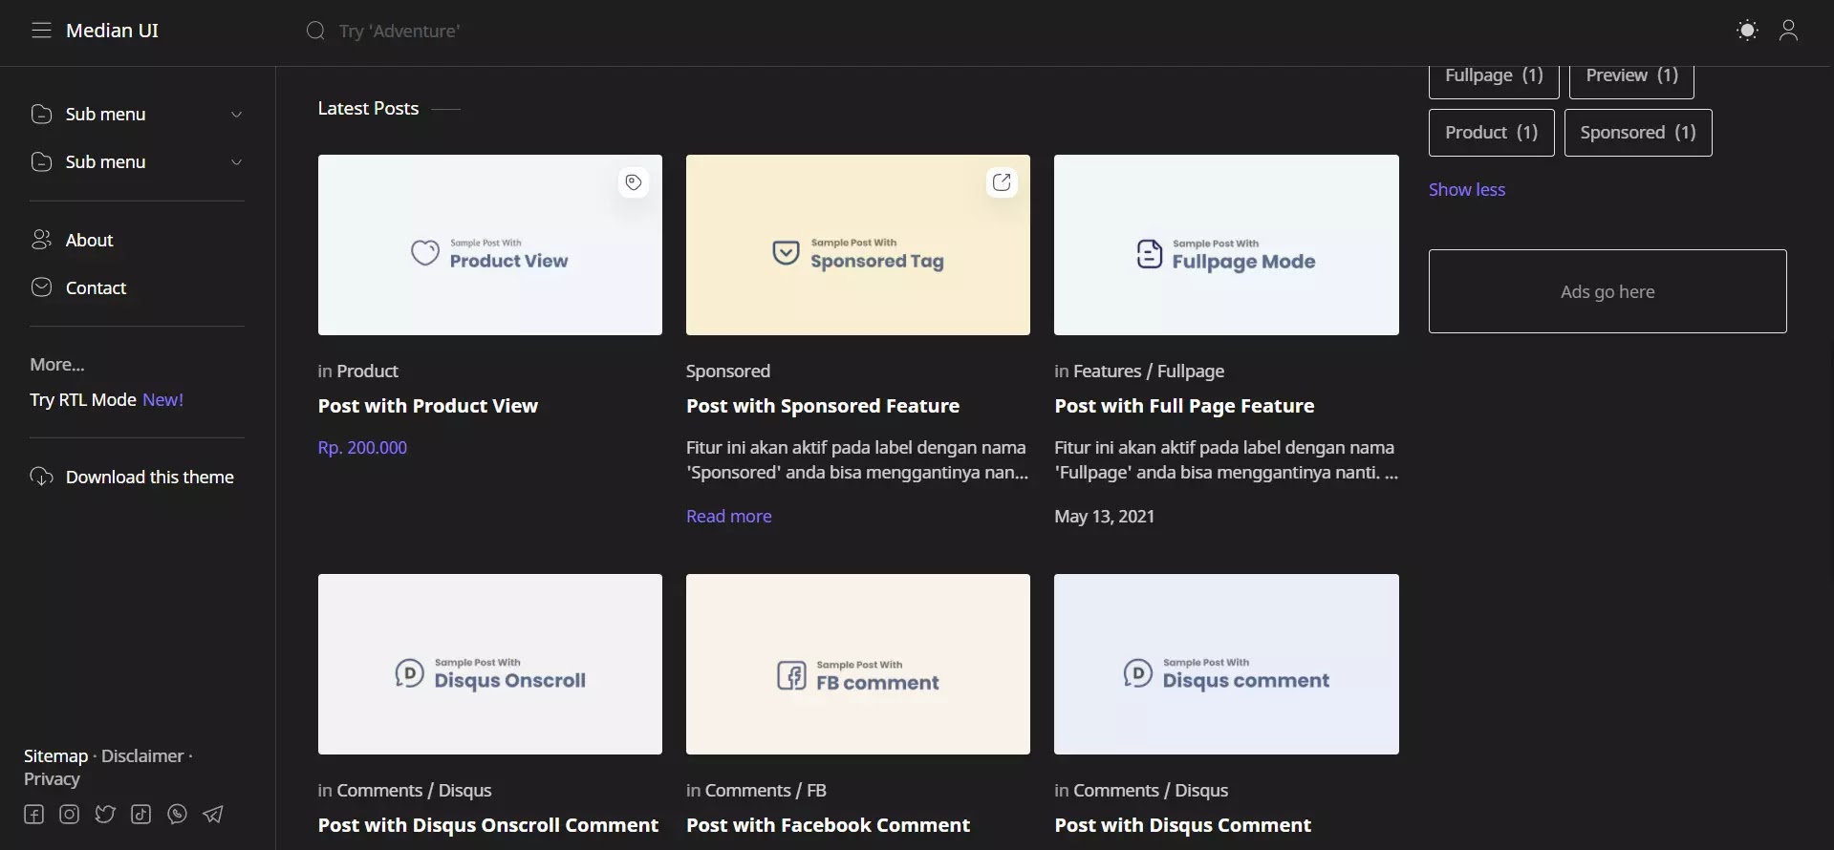This screenshot has width=1834, height=850.
Task: Open the Disqus comment post thumbnail
Action: pyautogui.click(x=1226, y=664)
